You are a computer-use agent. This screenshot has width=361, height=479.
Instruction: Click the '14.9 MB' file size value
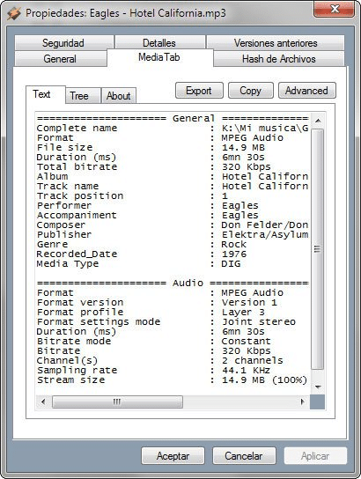[x=243, y=147]
